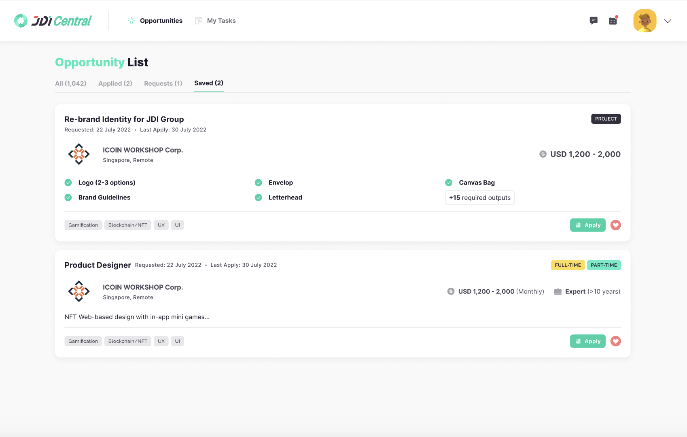
Task: Click the Logo (2-3 options) checkmark
Action: click(68, 182)
